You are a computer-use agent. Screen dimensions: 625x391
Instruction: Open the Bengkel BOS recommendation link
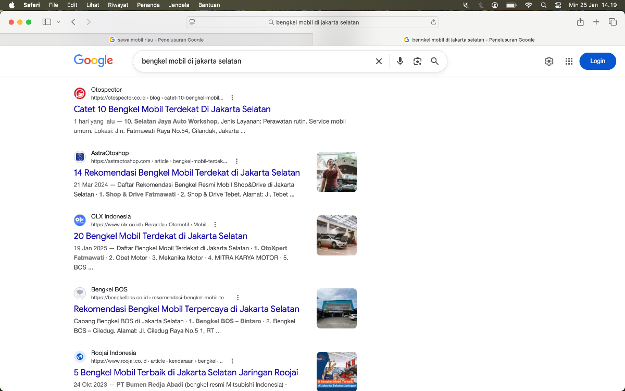tap(186, 309)
